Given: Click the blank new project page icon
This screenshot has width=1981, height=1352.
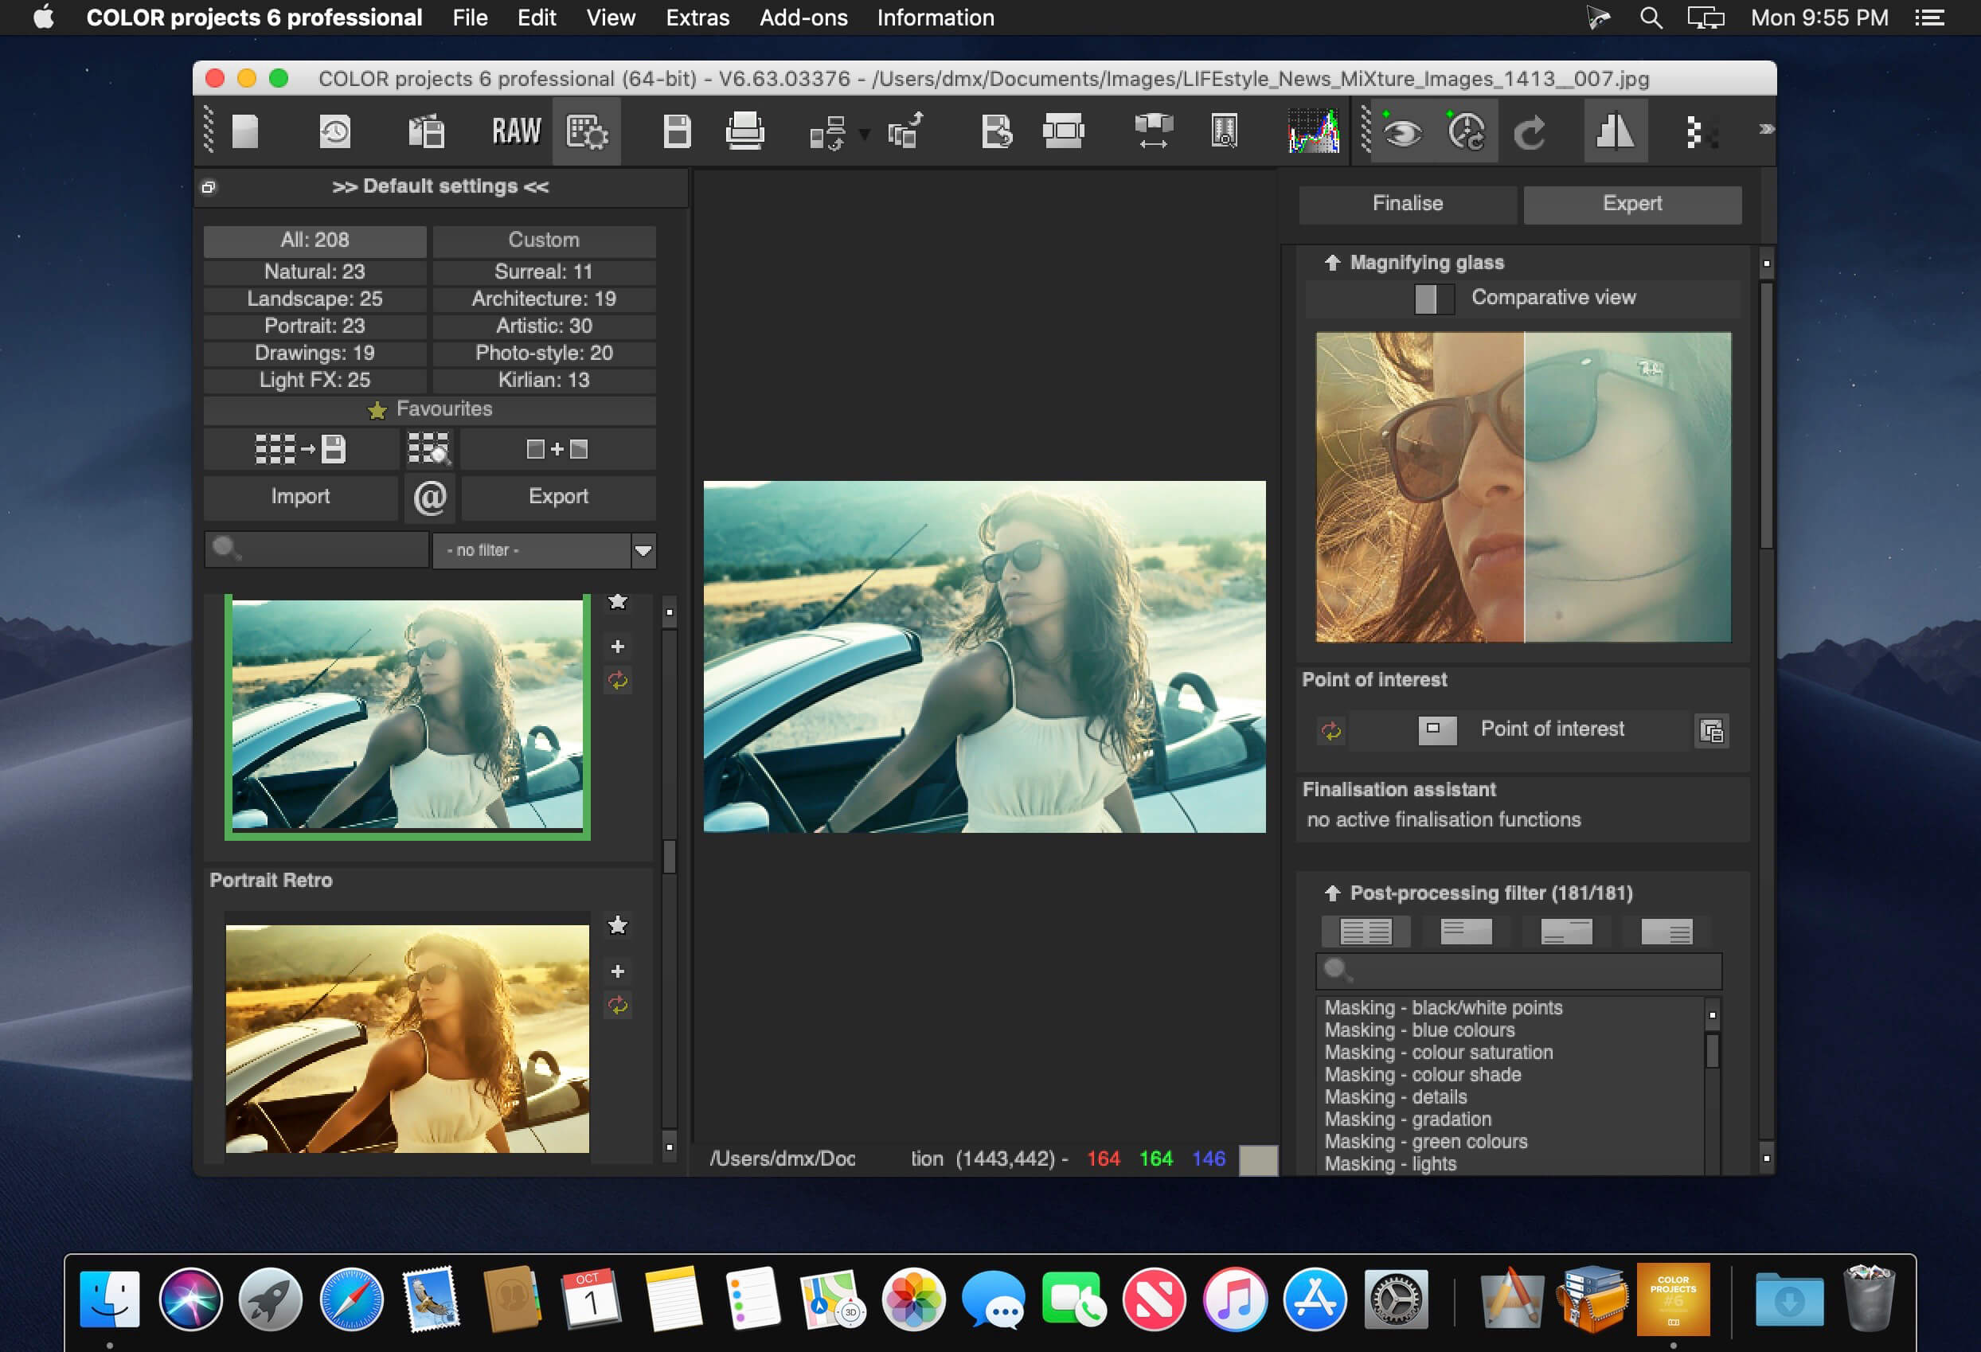Looking at the screenshot, I should (x=245, y=132).
